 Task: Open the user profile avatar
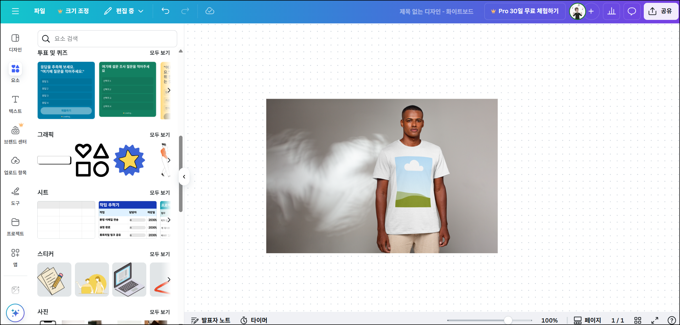[577, 11]
